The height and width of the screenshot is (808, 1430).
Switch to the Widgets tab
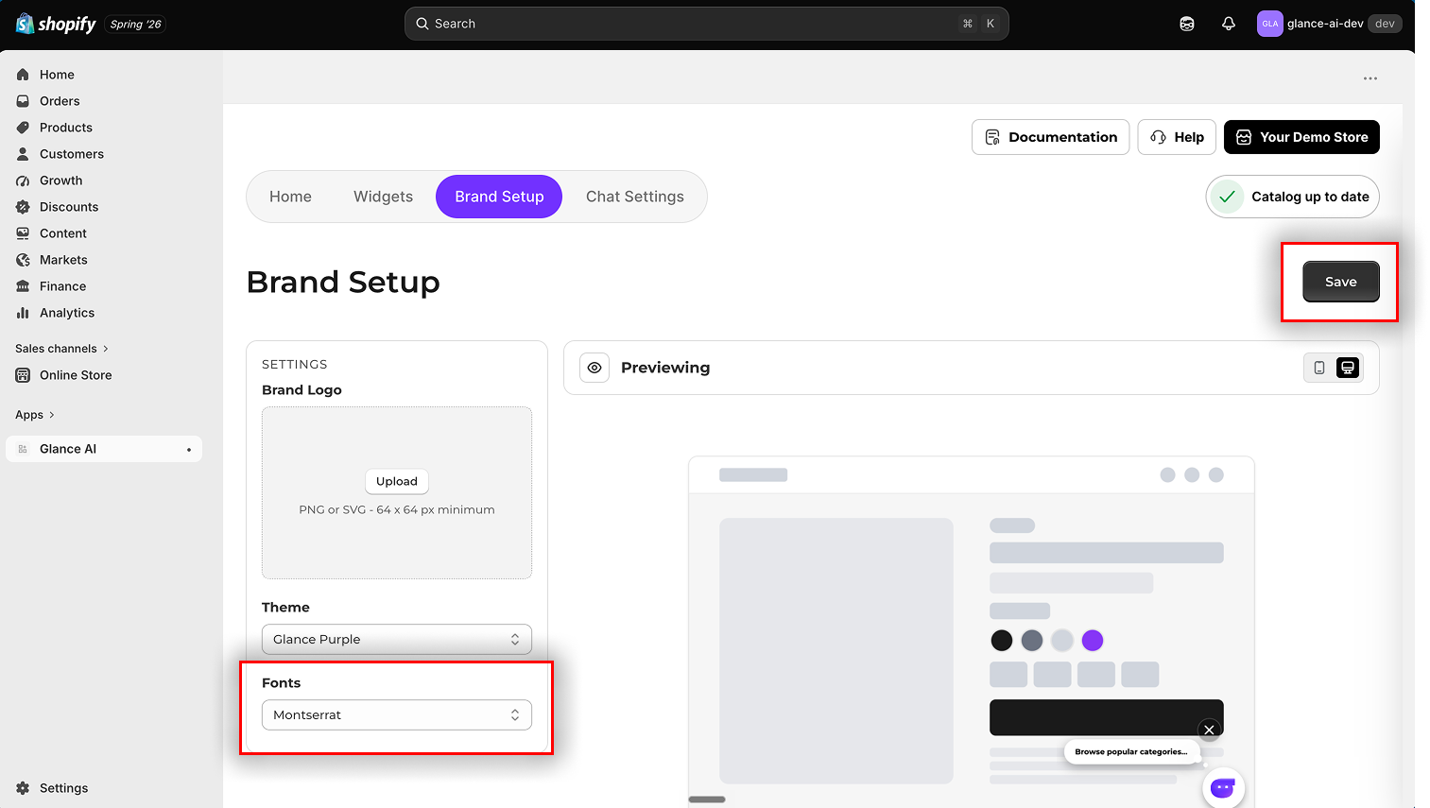click(383, 197)
